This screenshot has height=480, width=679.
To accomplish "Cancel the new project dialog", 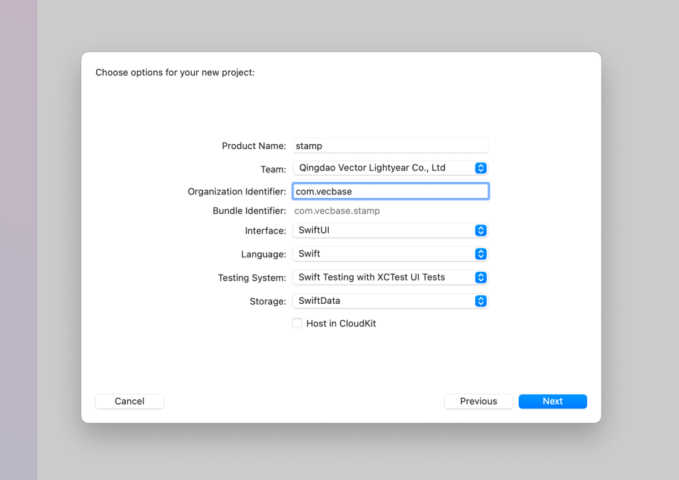I will click(130, 401).
